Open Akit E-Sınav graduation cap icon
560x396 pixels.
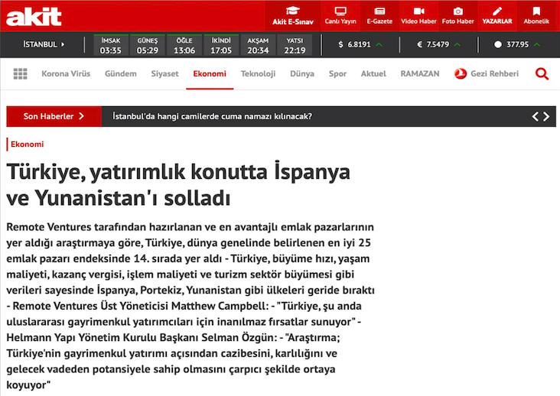pos(293,11)
